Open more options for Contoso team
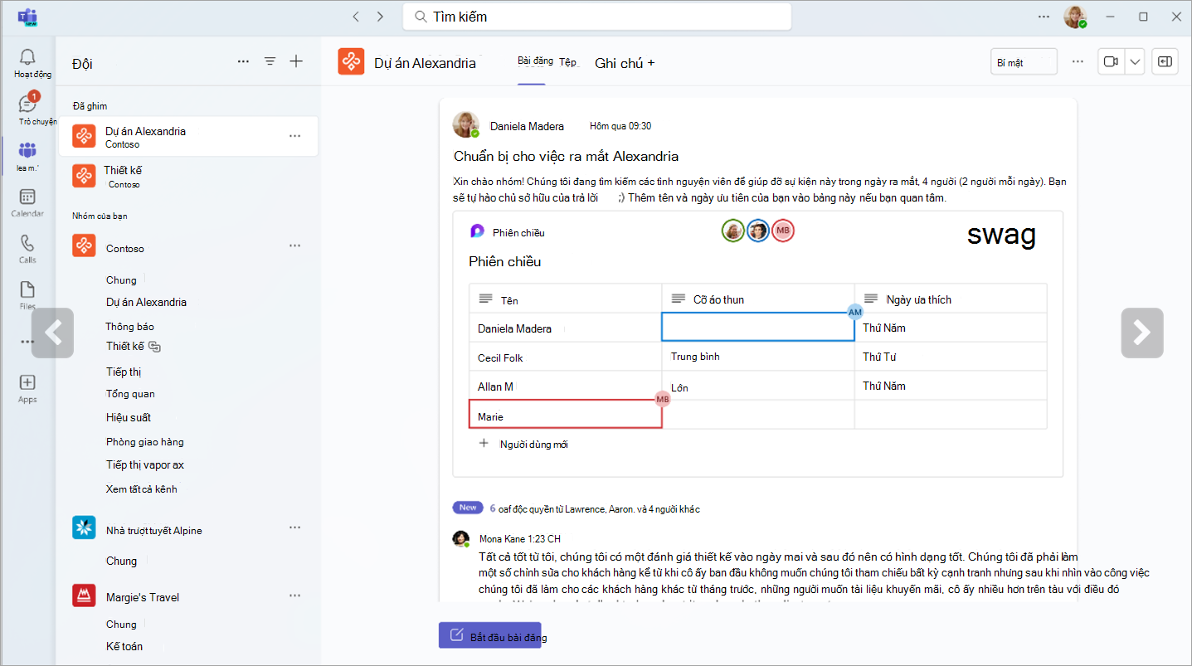 click(x=294, y=246)
